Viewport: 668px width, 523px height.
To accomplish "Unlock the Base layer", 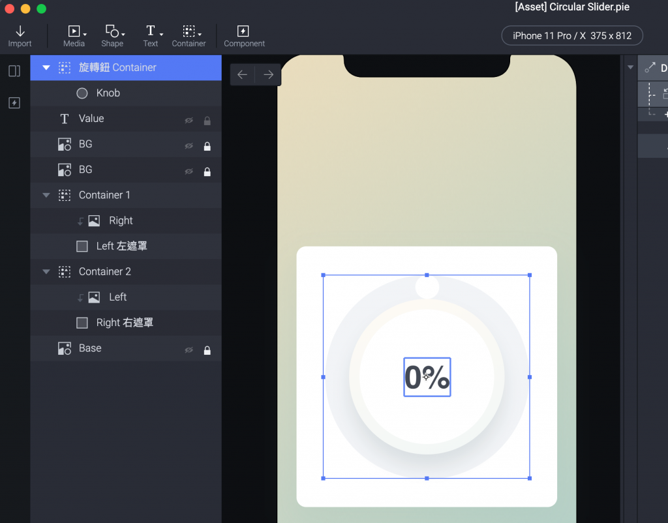I will click(x=207, y=350).
